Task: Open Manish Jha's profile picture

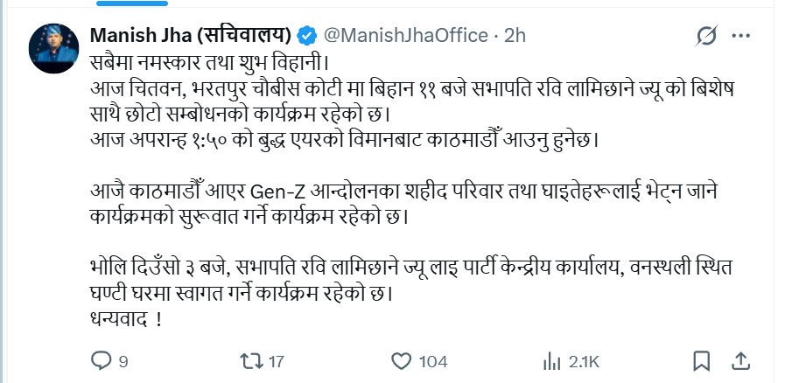Action: [x=53, y=48]
